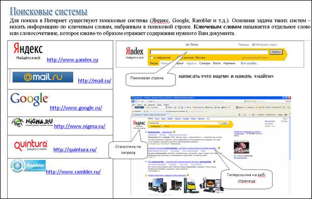
Task: Switch to the «Словари» tab
Action: [205, 63]
